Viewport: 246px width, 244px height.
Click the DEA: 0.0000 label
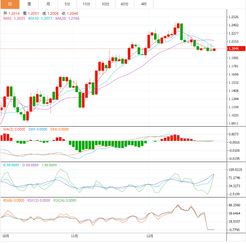(60, 129)
